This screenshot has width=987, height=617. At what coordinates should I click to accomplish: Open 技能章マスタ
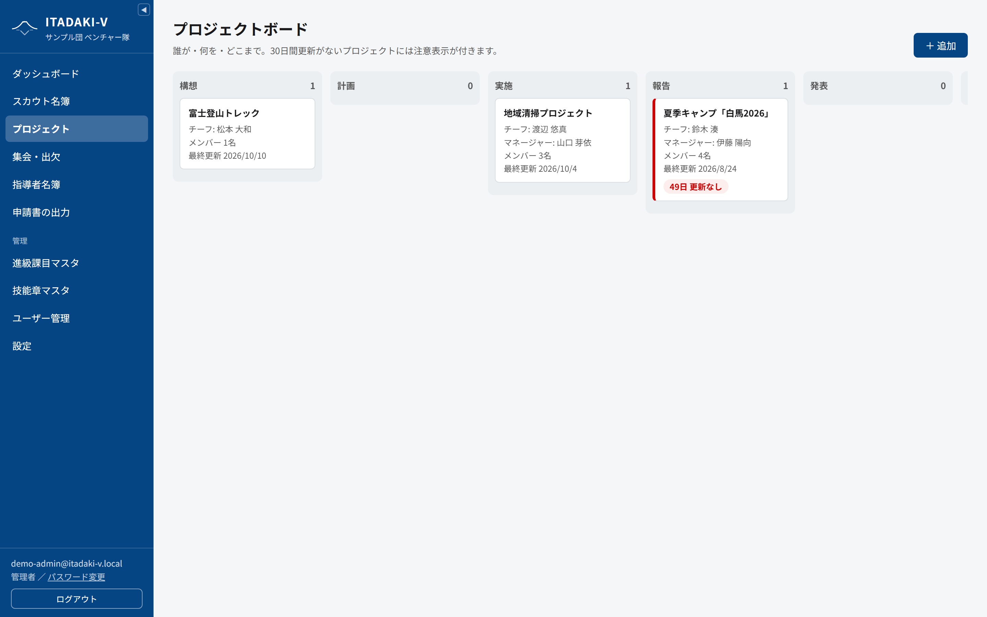77,291
